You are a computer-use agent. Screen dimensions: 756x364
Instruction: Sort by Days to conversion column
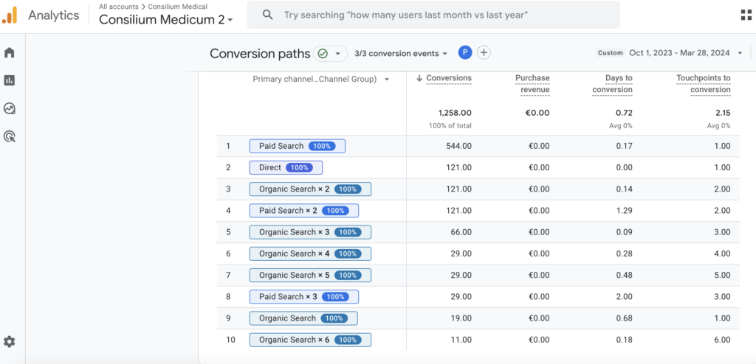(612, 84)
